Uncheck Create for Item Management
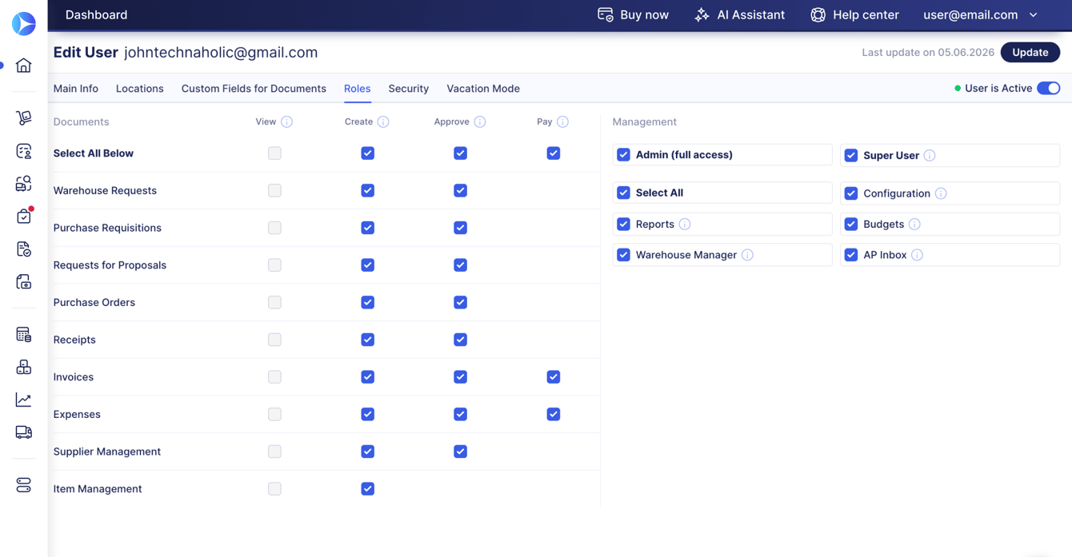This screenshot has width=1072, height=557. click(x=367, y=488)
